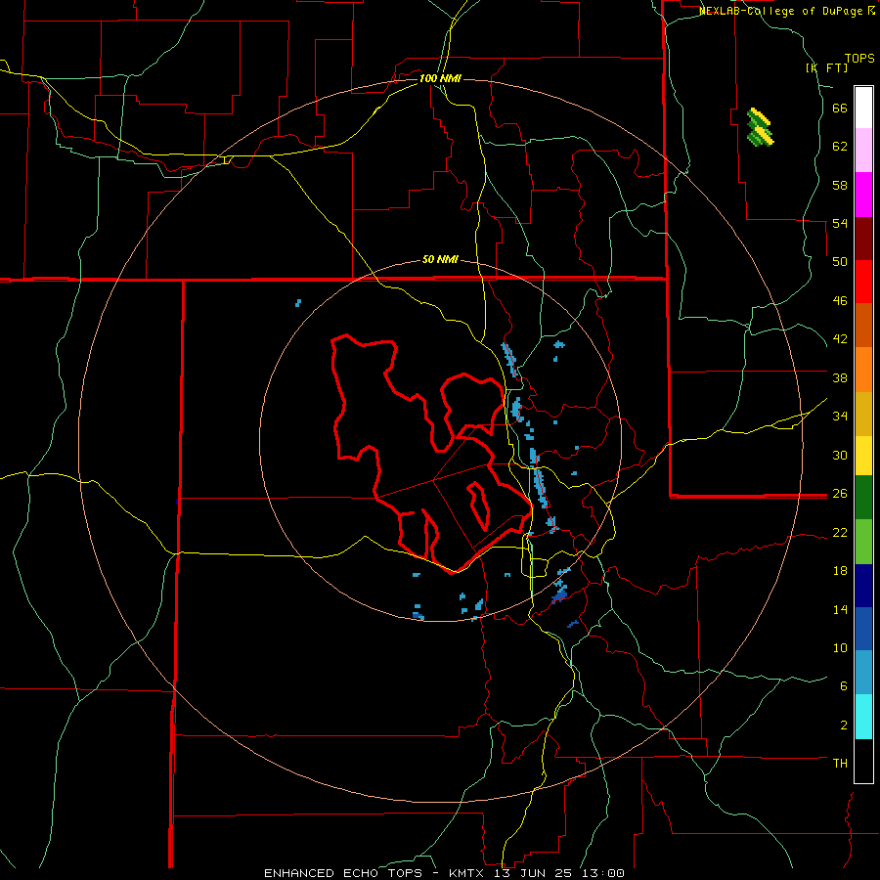Click the legend value '34'
This screenshot has height=880, width=880.
pyautogui.click(x=840, y=416)
